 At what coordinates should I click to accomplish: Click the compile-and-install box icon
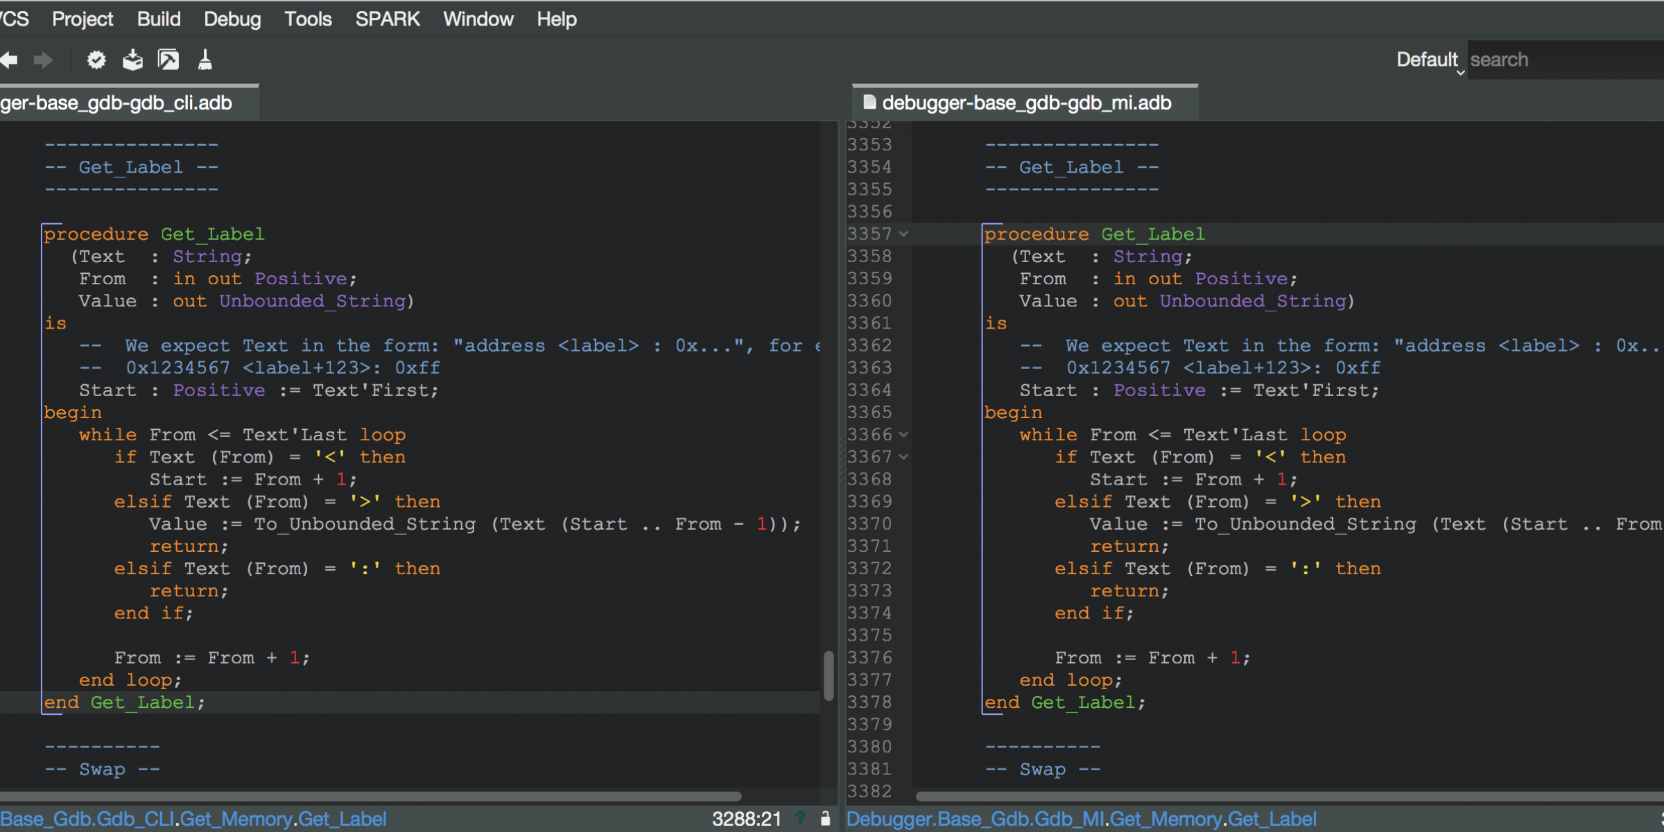pos(132,60)
